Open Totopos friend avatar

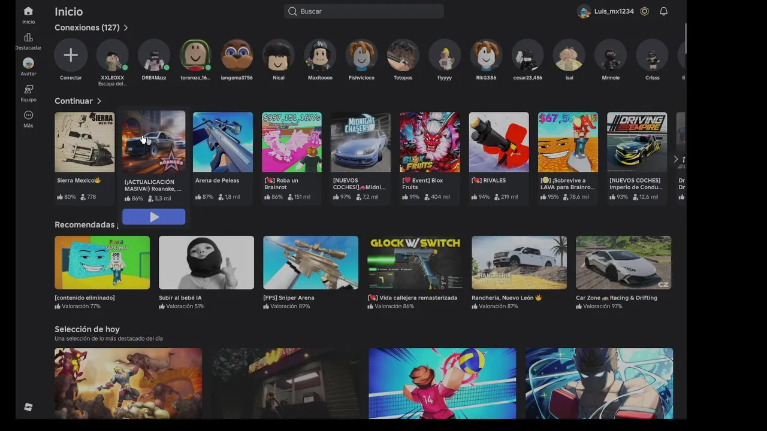[x=403, y=55]
